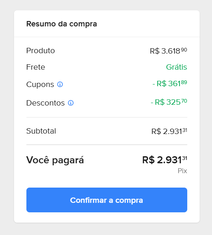Click the divider line above Subtotal
212x235 pixels.
107,117
